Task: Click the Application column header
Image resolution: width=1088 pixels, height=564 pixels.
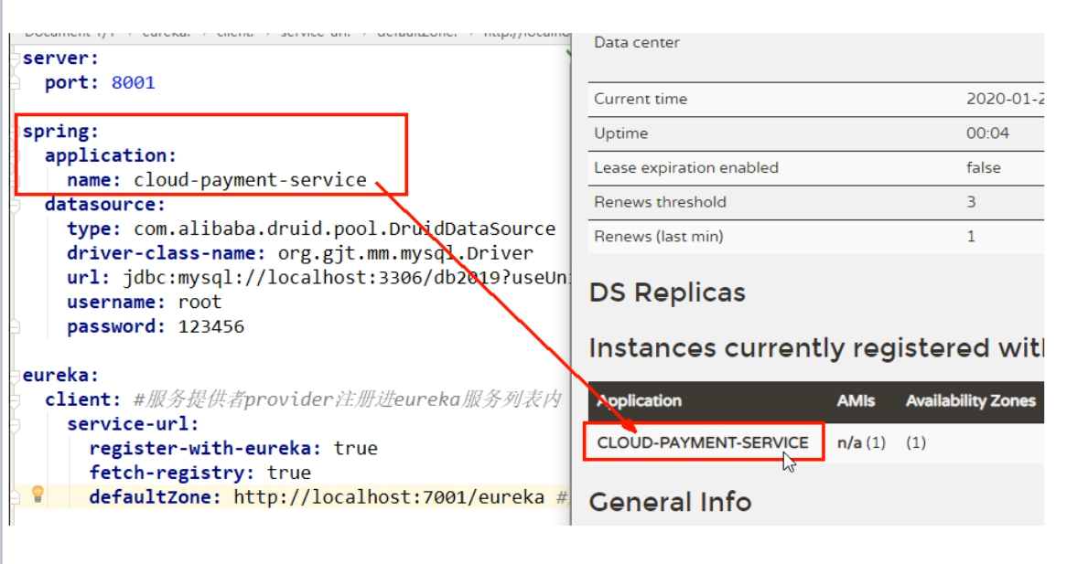Action: [x=639, y=400]
